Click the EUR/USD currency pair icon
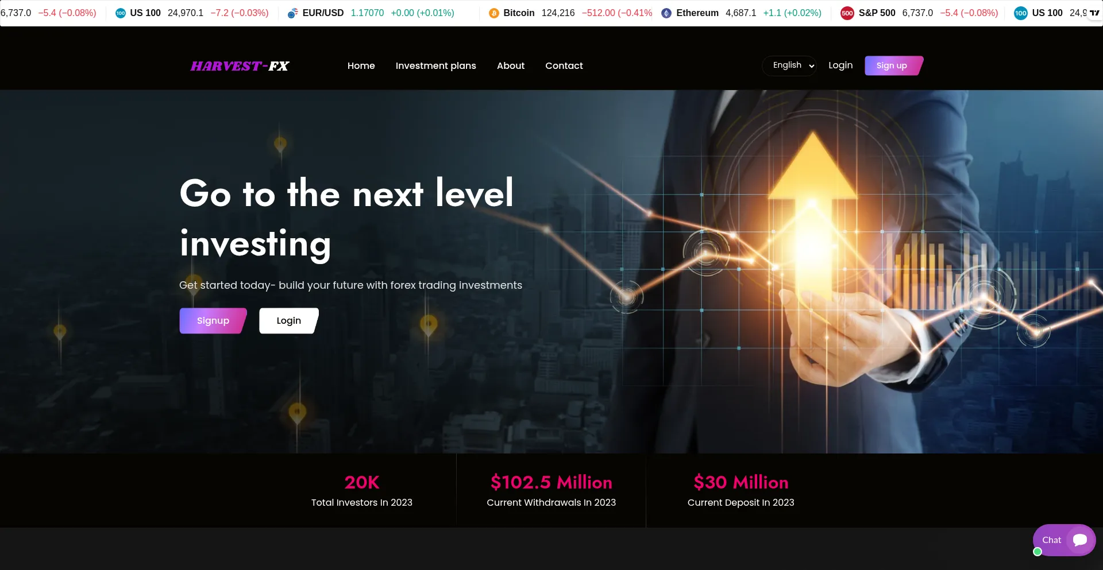 click(292, 13)
